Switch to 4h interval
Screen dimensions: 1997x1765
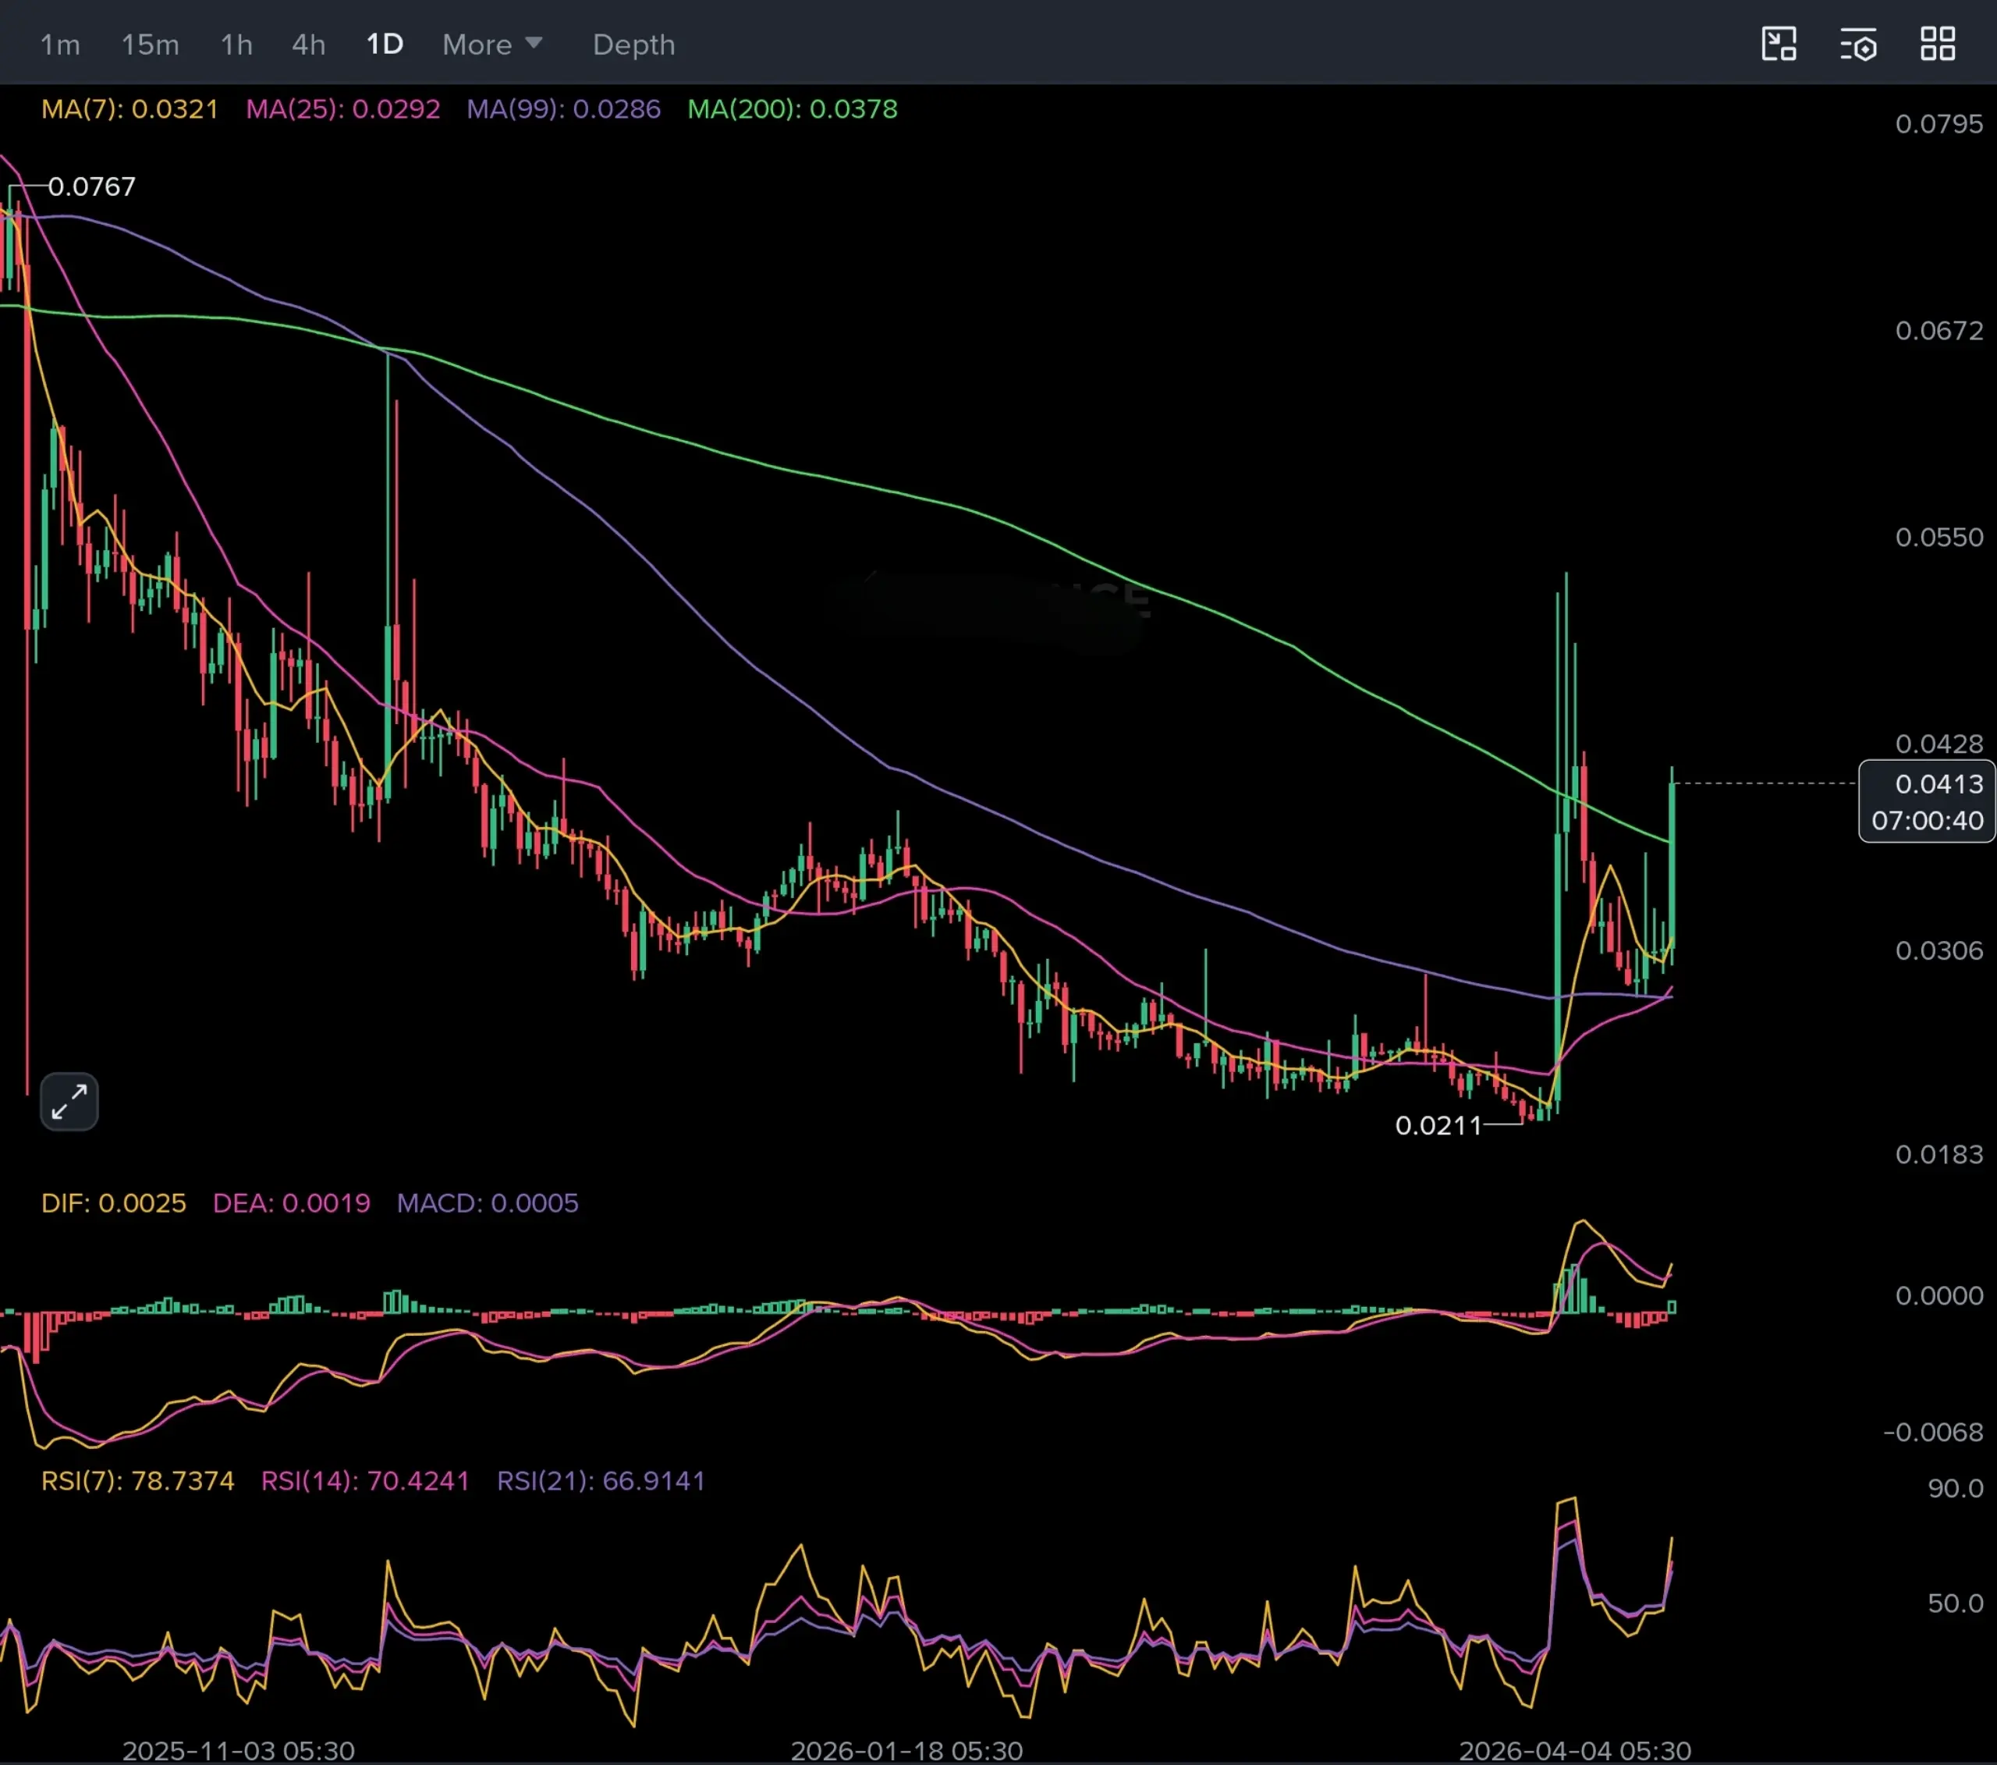(x=308, y=45)
